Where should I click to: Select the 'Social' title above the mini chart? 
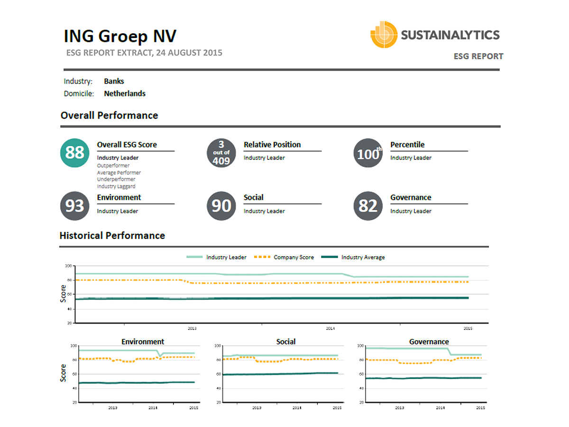(x=286, y=342)
